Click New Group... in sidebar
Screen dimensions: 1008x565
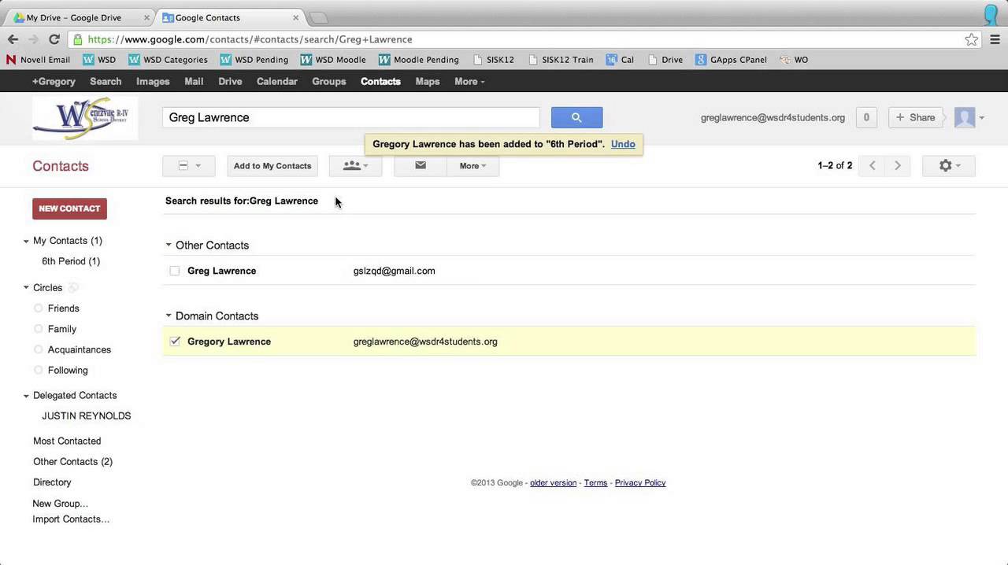click(60, 504)
